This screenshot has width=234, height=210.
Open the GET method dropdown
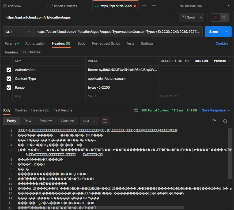coord(18,32)
